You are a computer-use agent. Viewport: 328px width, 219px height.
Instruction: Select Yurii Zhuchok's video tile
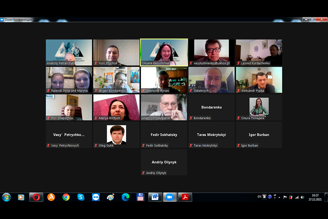[116, 53]
